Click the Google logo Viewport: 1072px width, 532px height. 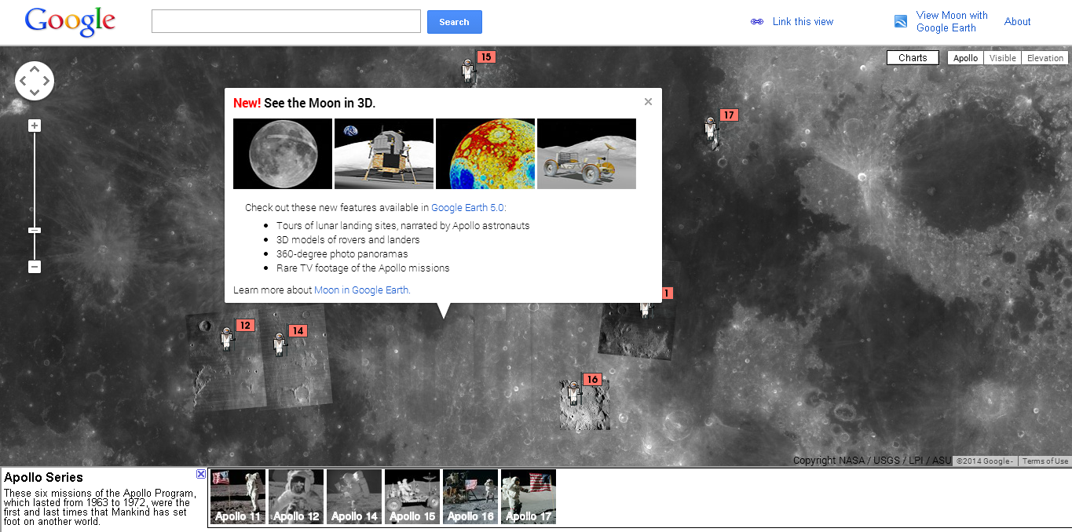(70, 22)
